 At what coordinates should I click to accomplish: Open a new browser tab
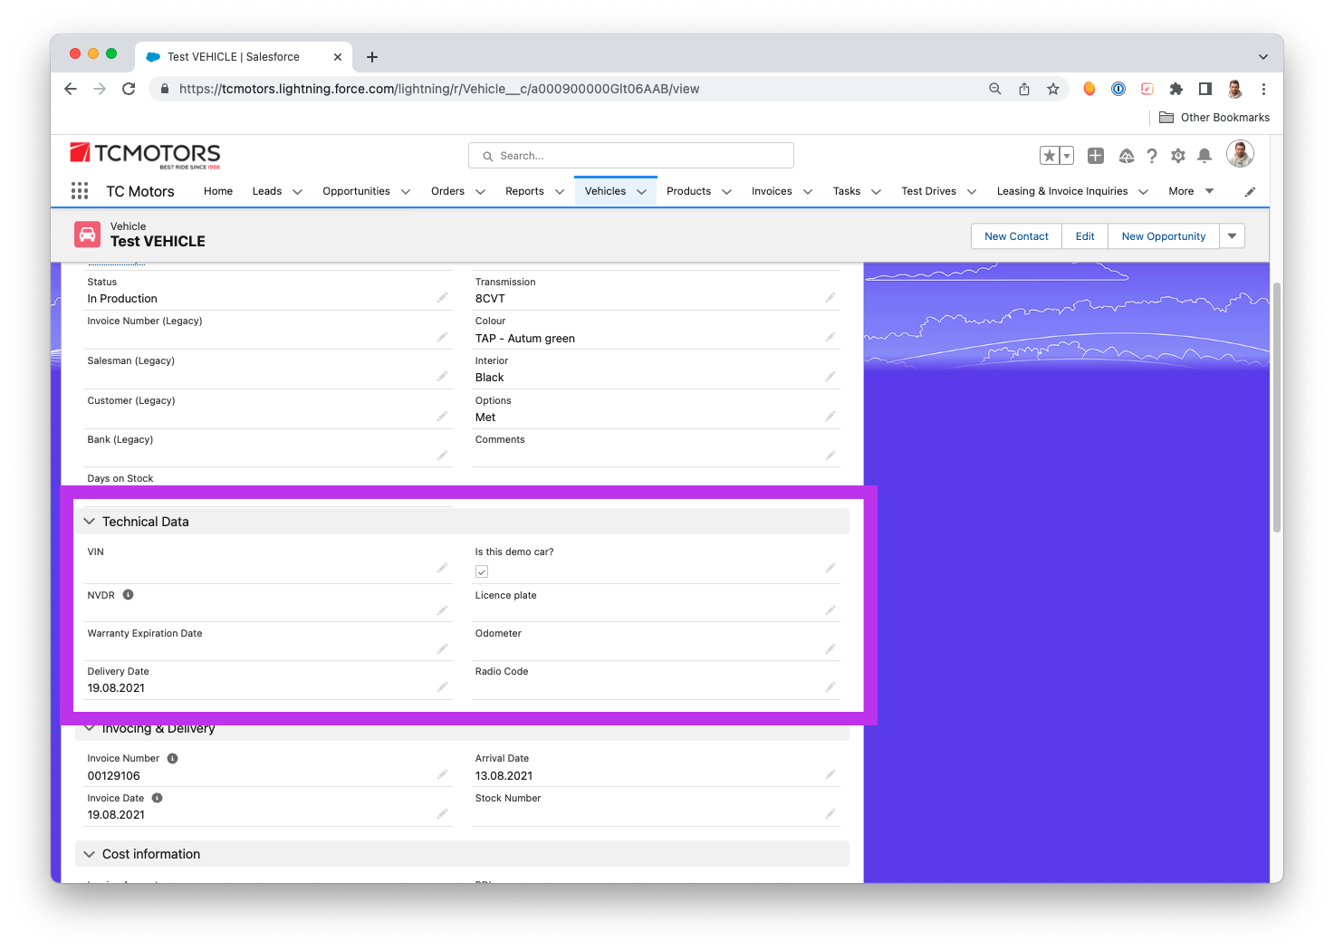[372, 57]
